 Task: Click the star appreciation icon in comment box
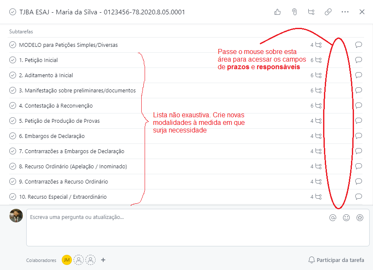[x=360, y=218]
